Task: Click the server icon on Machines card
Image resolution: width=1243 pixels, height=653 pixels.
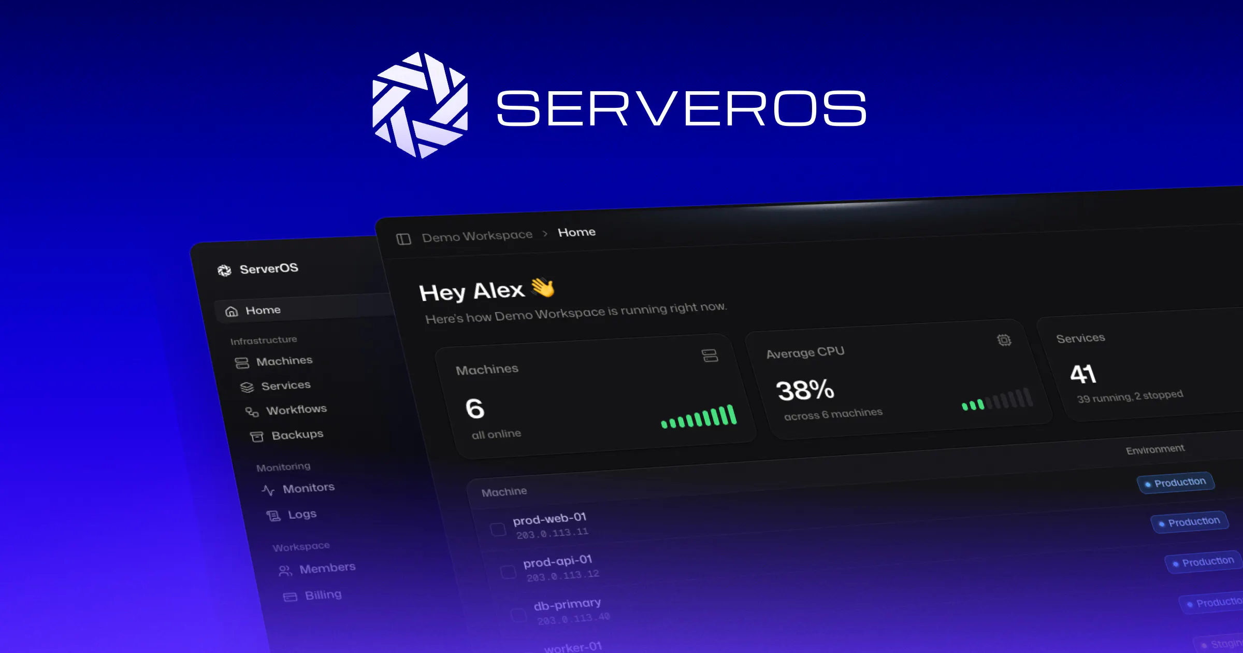Action: click(710, 356)
